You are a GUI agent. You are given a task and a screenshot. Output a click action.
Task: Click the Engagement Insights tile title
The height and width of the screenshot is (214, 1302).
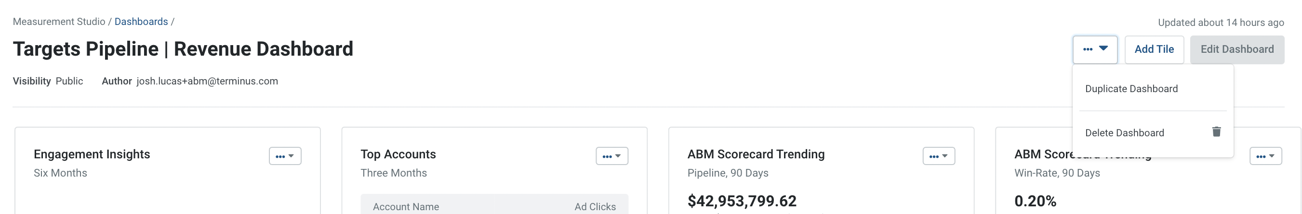(92, 154)
